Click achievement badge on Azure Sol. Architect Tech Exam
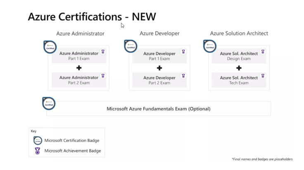The width and height of the screenshot is (304, 170). pyautogui.click(x=263, y=76)
